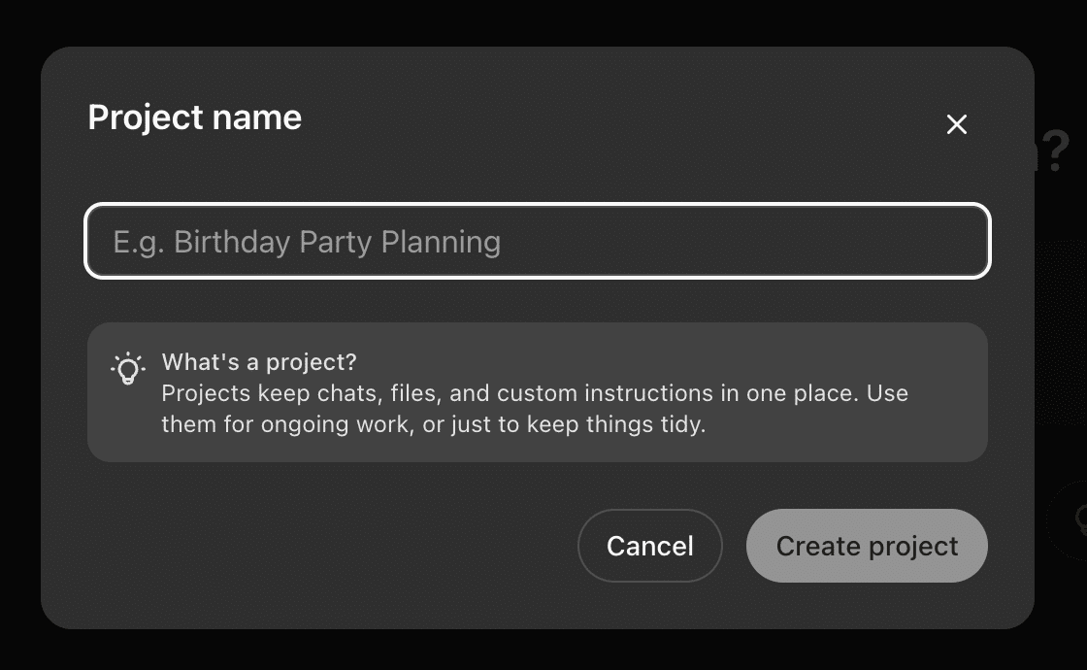Click the project description text in info box
Viewport: 1087px width, 670px height.
click(x=534, y=409)
